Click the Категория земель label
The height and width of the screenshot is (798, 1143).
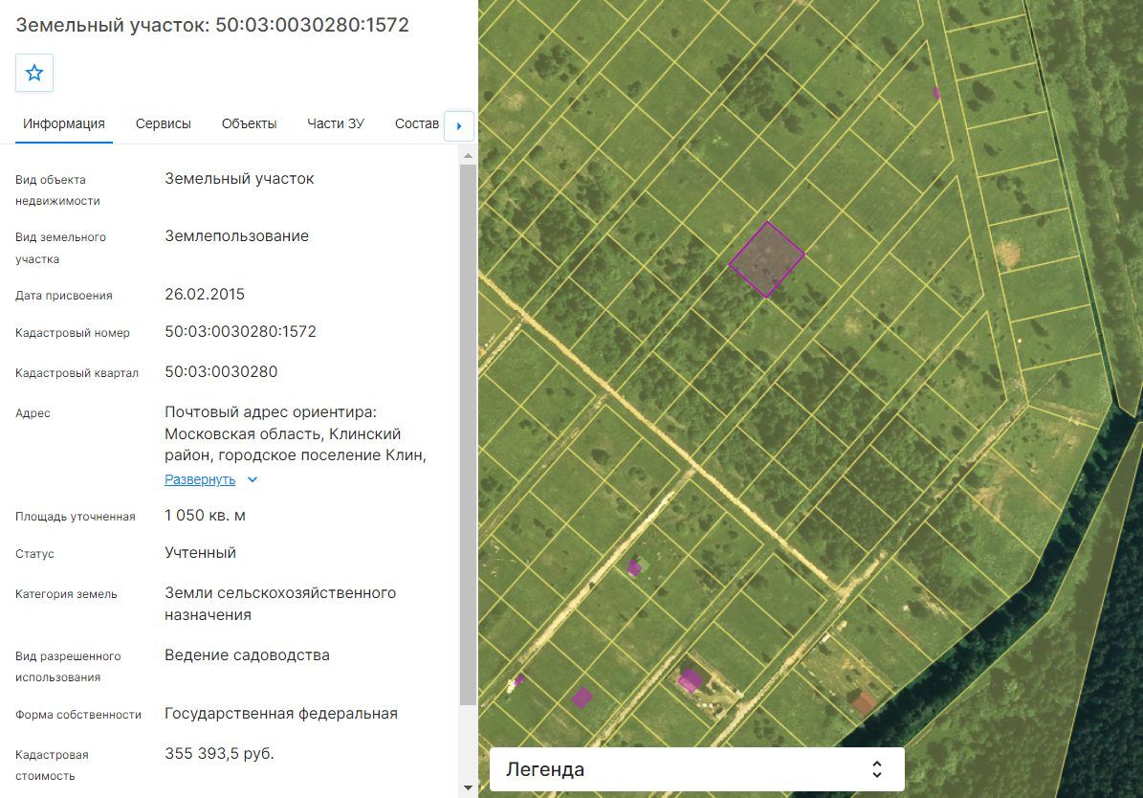coord(66,594)
